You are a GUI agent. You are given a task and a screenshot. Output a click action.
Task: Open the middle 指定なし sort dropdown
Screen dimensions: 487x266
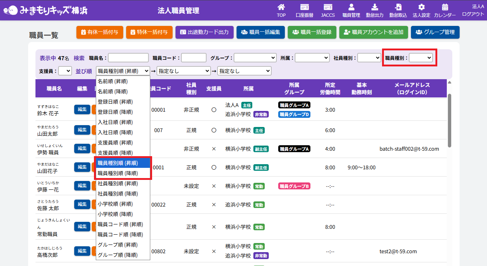pyautogui.click(x=184, y=71)
